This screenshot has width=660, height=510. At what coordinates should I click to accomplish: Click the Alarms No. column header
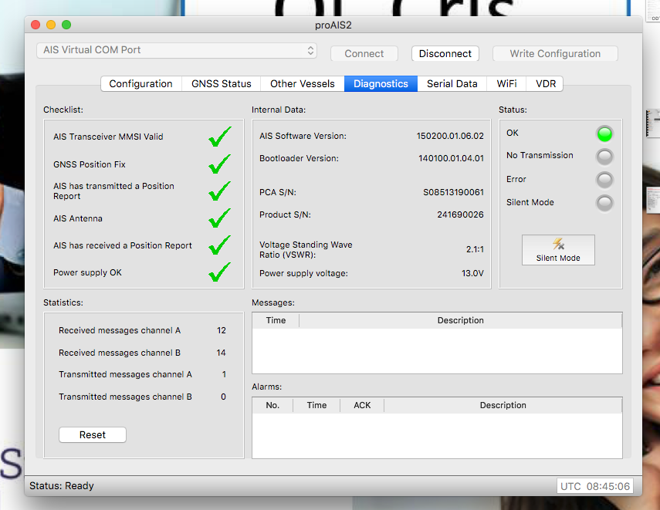[x=272, y=405]
